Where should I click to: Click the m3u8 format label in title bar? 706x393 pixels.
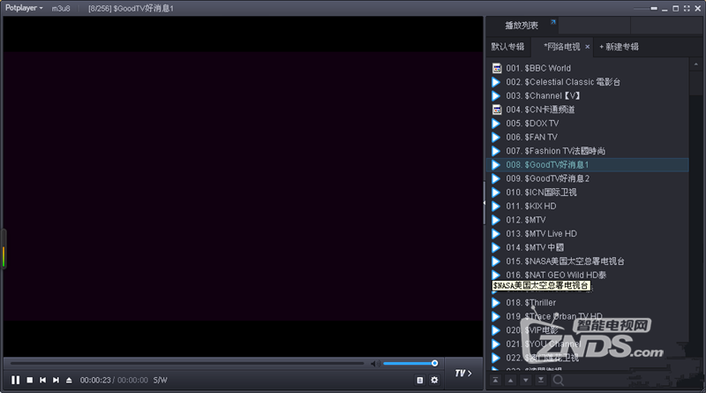(x=61, y=8)
